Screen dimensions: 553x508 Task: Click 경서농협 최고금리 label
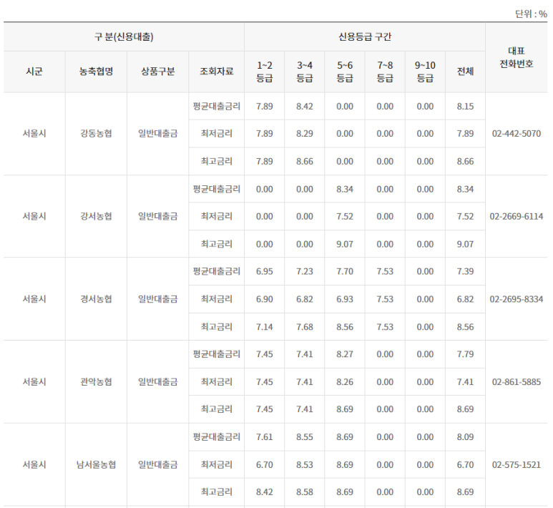[217, 327]
